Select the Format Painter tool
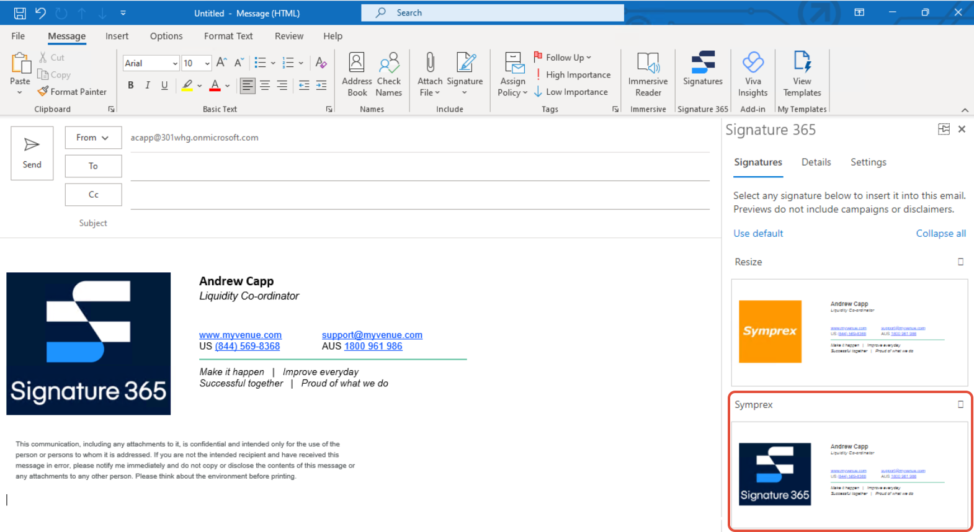The height and width of the screenshot is (532, 974). pyautogui.click(x=72, y=92)
